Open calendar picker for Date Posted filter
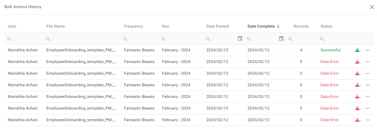 [240, 38]
